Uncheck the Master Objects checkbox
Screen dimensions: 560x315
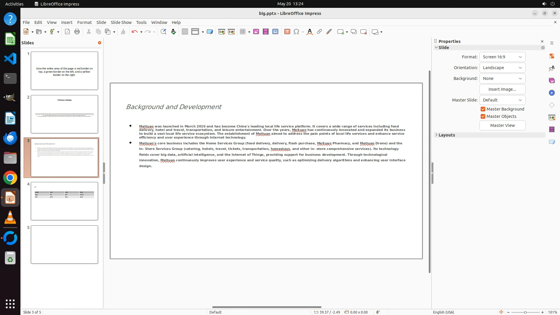pyautogui.click(x=483, y=116)
